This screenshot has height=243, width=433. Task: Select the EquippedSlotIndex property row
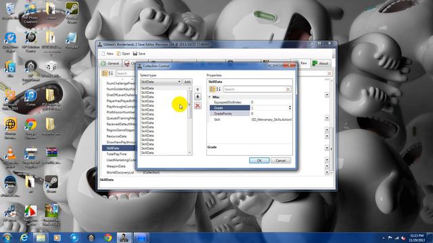[x=250, y=102]
